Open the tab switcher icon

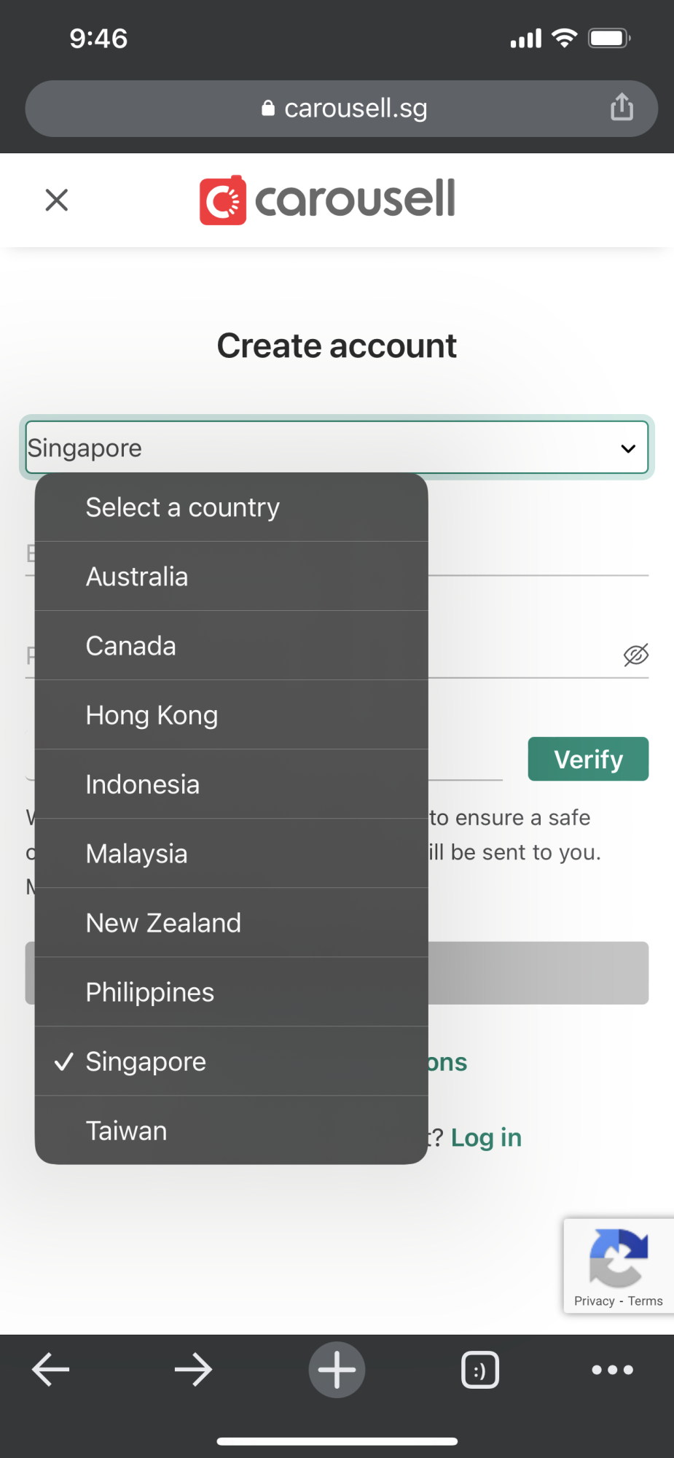(480, 1370)
